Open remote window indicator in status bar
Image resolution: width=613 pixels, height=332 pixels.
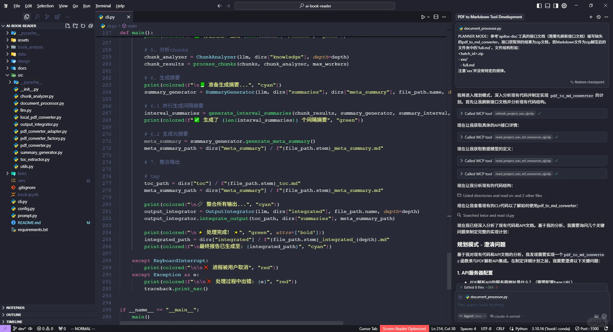5,328
